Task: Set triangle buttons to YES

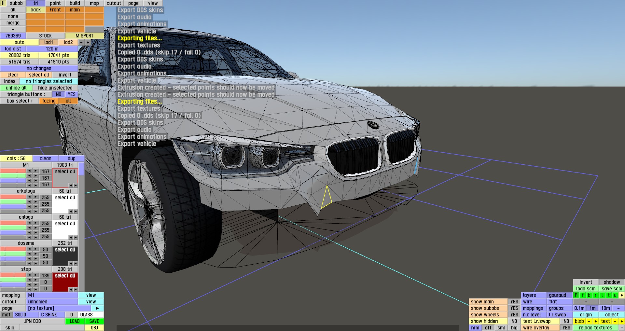Action: pos(72,94)
